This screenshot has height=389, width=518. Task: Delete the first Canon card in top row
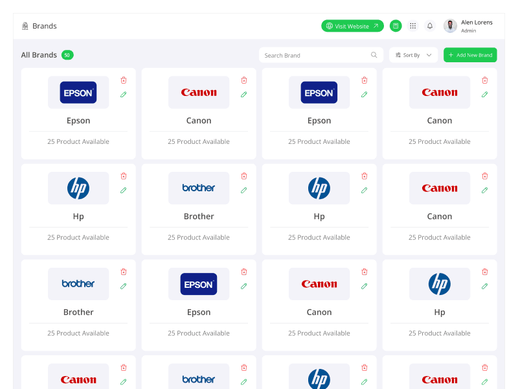[x=244, y=80]
